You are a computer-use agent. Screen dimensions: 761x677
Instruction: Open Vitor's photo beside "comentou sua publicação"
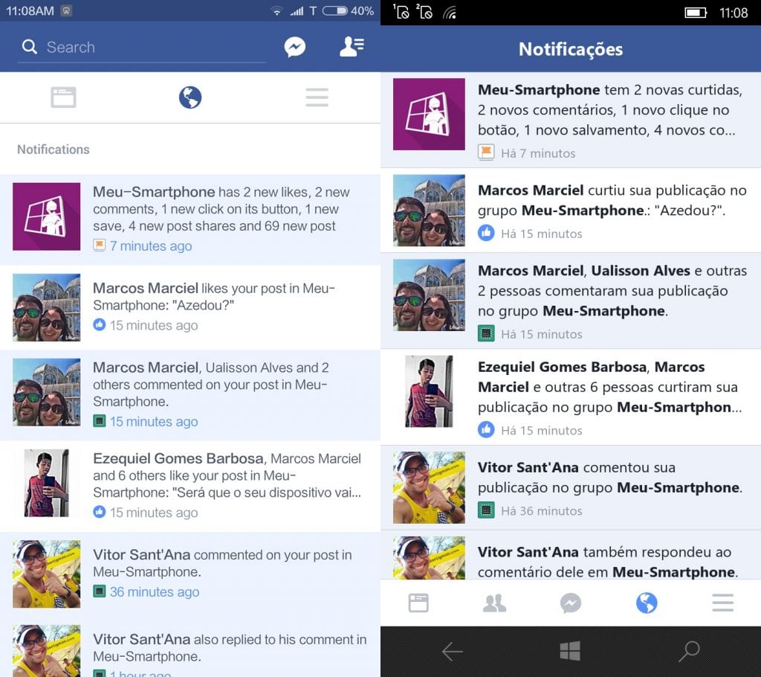pyautogui.click(x=429, y=487)
